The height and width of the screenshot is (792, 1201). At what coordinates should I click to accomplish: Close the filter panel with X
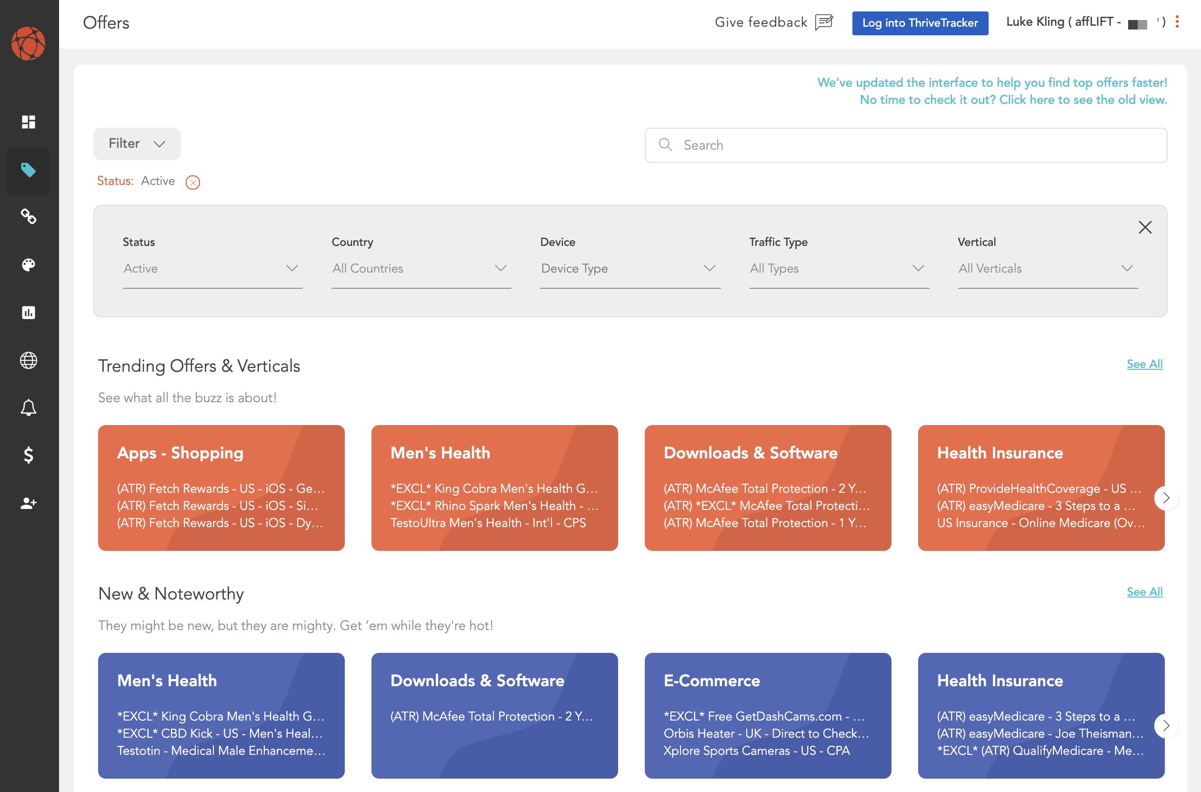[x=1145, y=227]
